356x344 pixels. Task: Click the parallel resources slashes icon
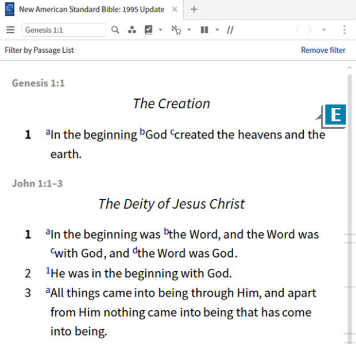point(230,30)
